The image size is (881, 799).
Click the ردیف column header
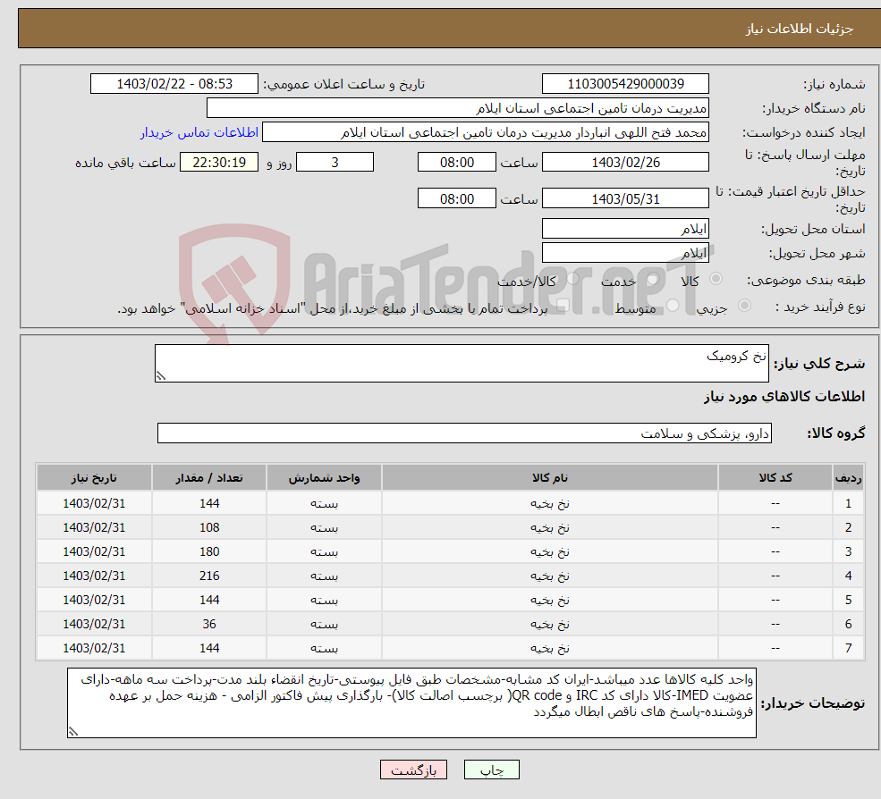(849, 478)
